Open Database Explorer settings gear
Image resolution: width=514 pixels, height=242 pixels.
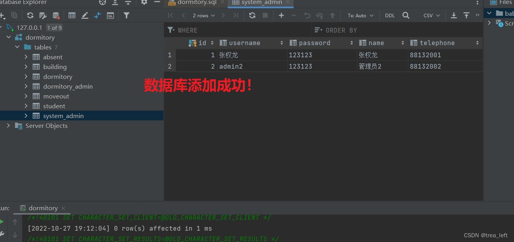144,3
